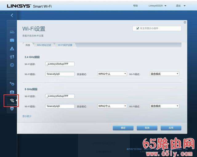Screen dimensions: 197x157
Task: Click the 2.4 GHz Wi-Fi名称 field
Action: 60,64
